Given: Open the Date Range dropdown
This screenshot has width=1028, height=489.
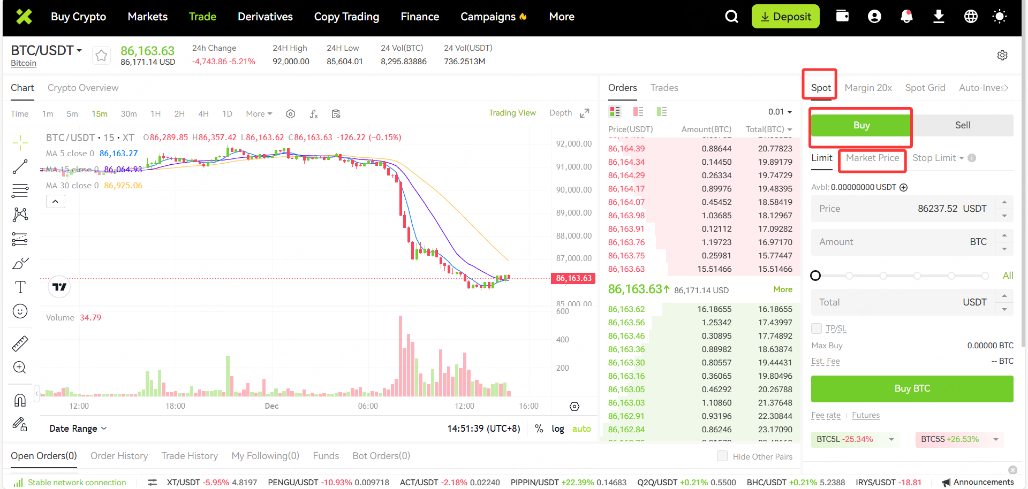Looking at the screenshot, I should [x=78, y=429].
